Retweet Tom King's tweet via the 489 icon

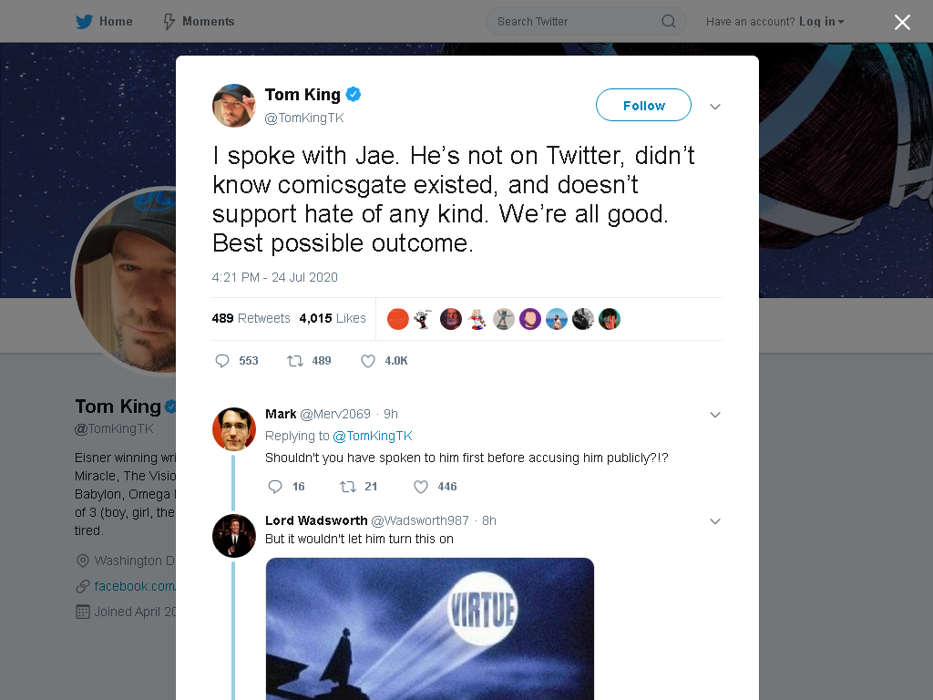[295, 361]
